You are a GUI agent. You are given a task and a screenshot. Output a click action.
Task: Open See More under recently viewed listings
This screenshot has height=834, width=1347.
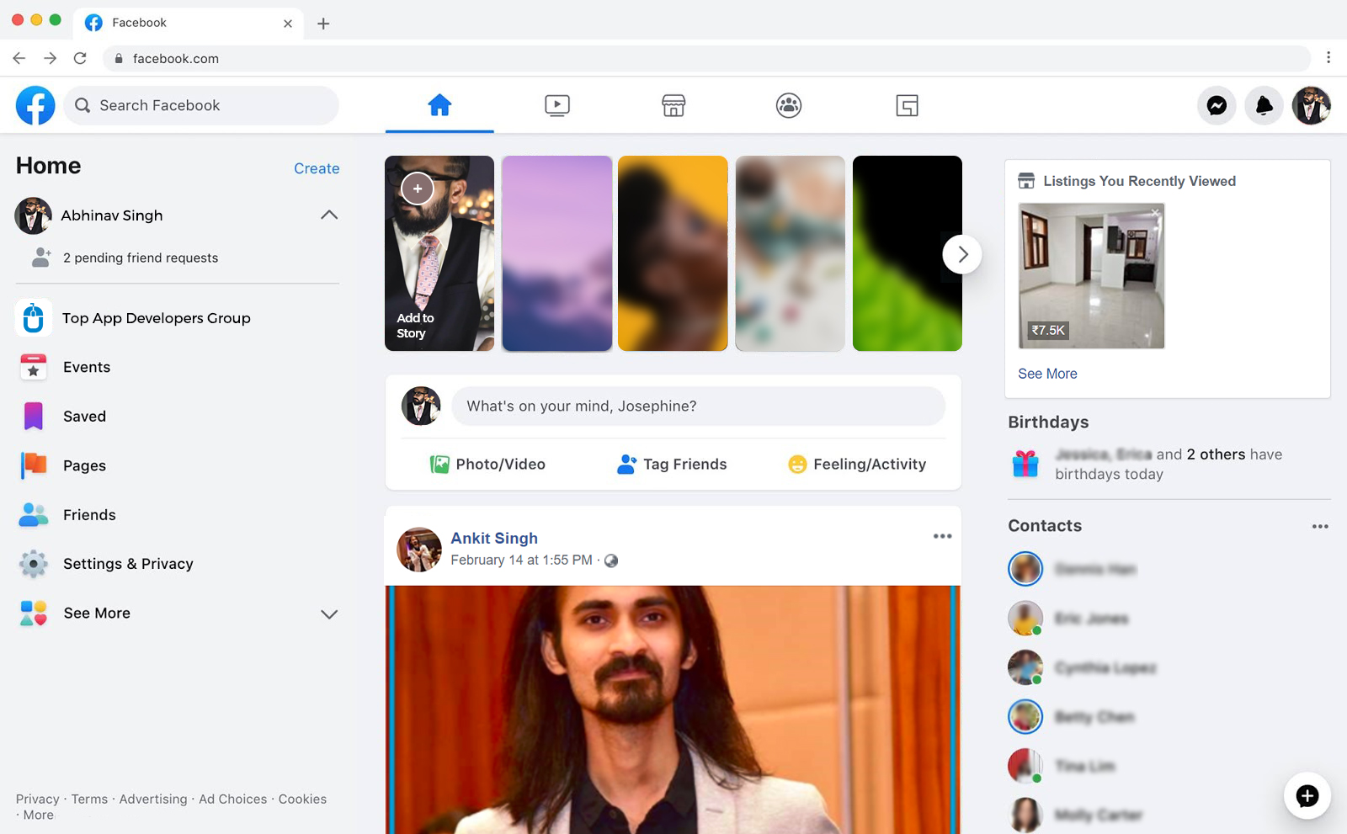(x=1047, y=374)
